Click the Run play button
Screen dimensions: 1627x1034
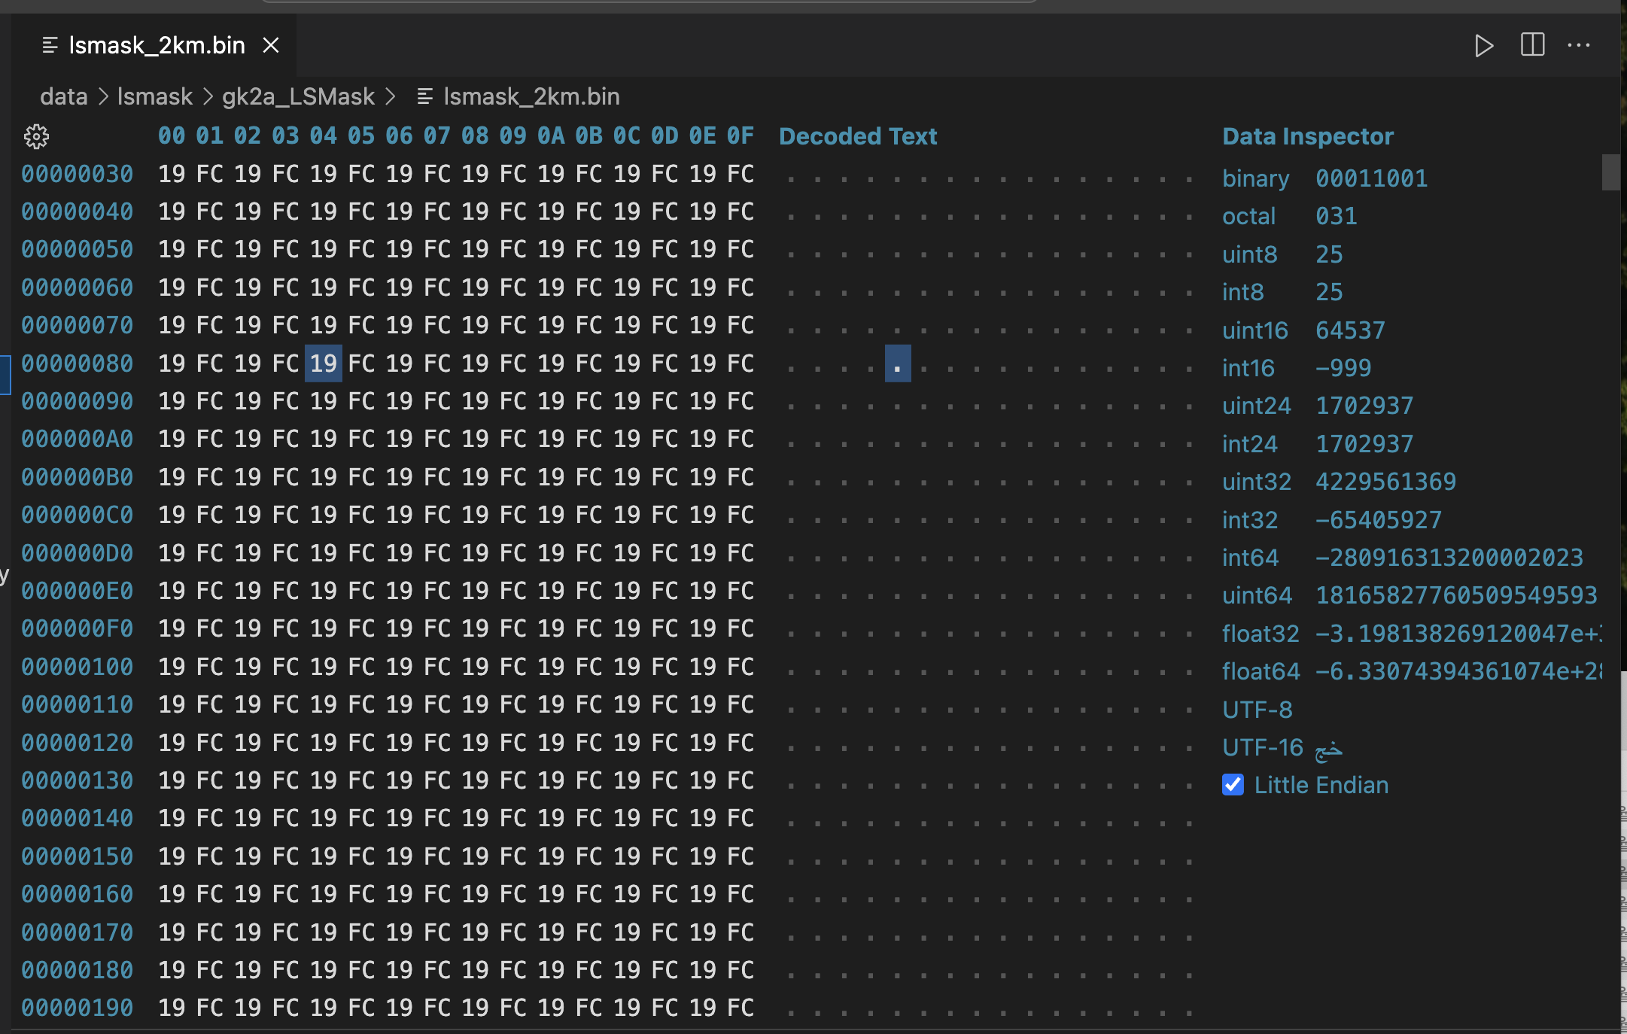pos(1483,46)
